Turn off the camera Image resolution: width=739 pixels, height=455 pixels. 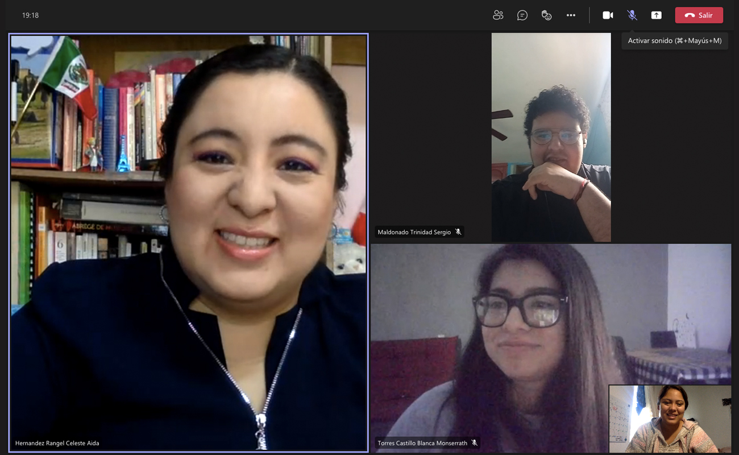click(x=608, y=15)
